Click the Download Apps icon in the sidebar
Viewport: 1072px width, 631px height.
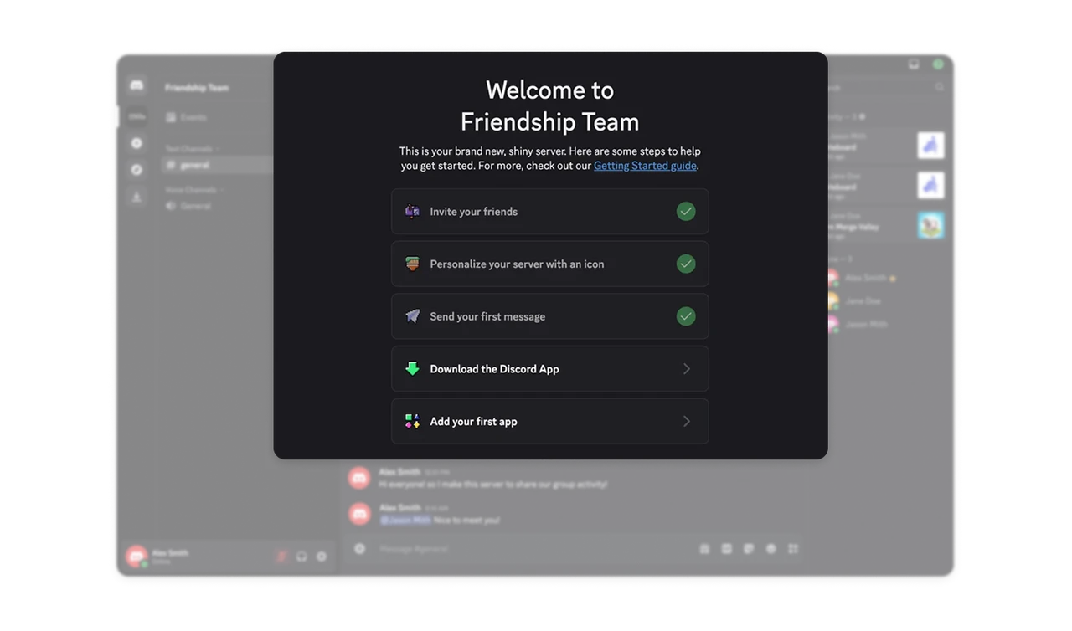[137, 197]
